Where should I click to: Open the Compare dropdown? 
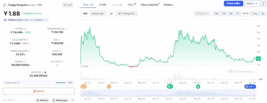pyautogui.click(x=202, y=14)
